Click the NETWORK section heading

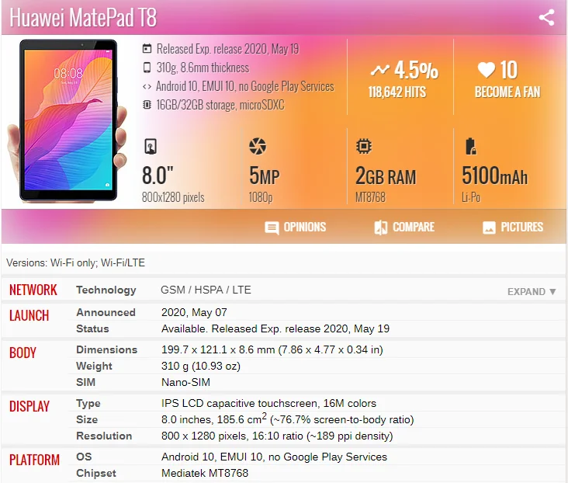(33, 290)
